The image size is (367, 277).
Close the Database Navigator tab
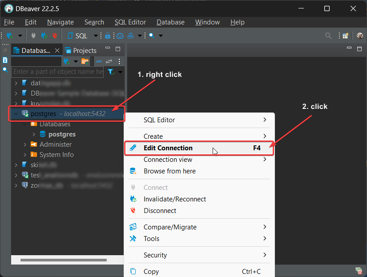(57, 51)
